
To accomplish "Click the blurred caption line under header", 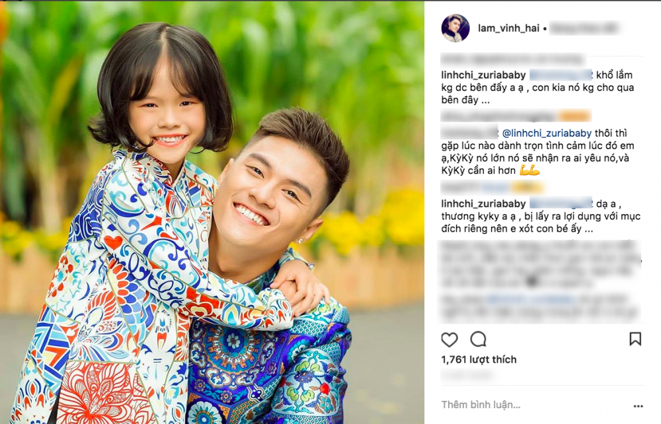I will pos(513,60).
